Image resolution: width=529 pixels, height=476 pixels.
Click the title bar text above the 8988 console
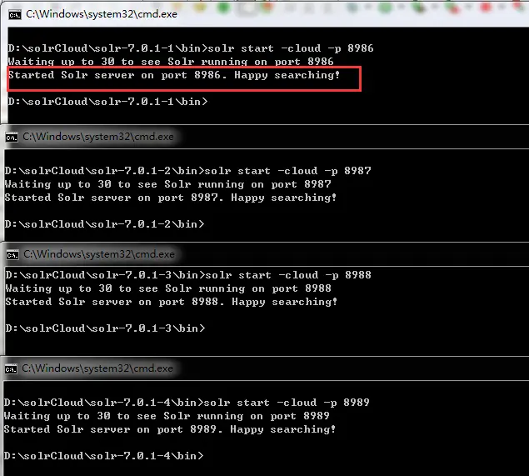99,254
